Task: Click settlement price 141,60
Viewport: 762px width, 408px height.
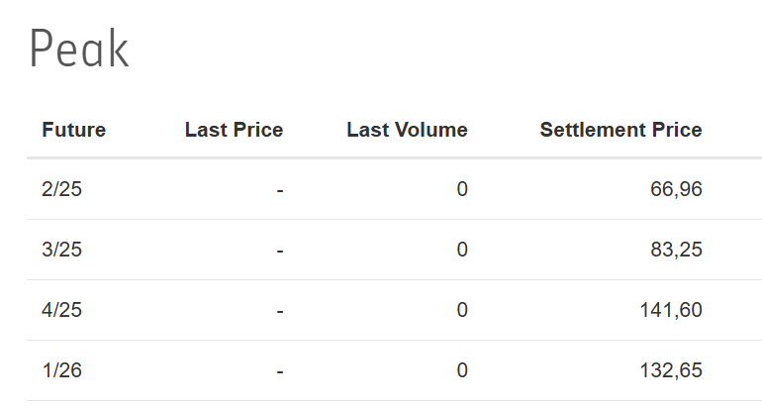Action: tap(671, 310)
